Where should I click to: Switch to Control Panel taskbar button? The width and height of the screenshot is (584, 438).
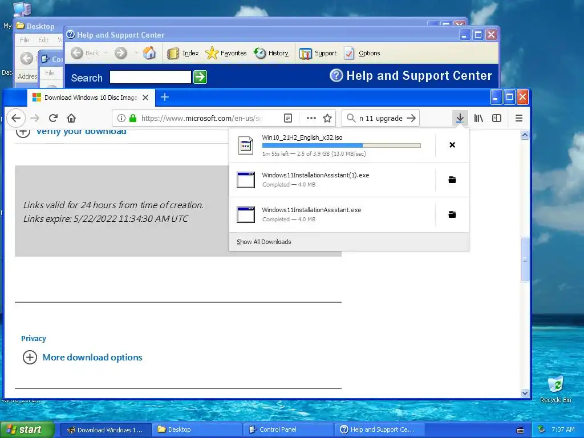click(x=289, y=430)
